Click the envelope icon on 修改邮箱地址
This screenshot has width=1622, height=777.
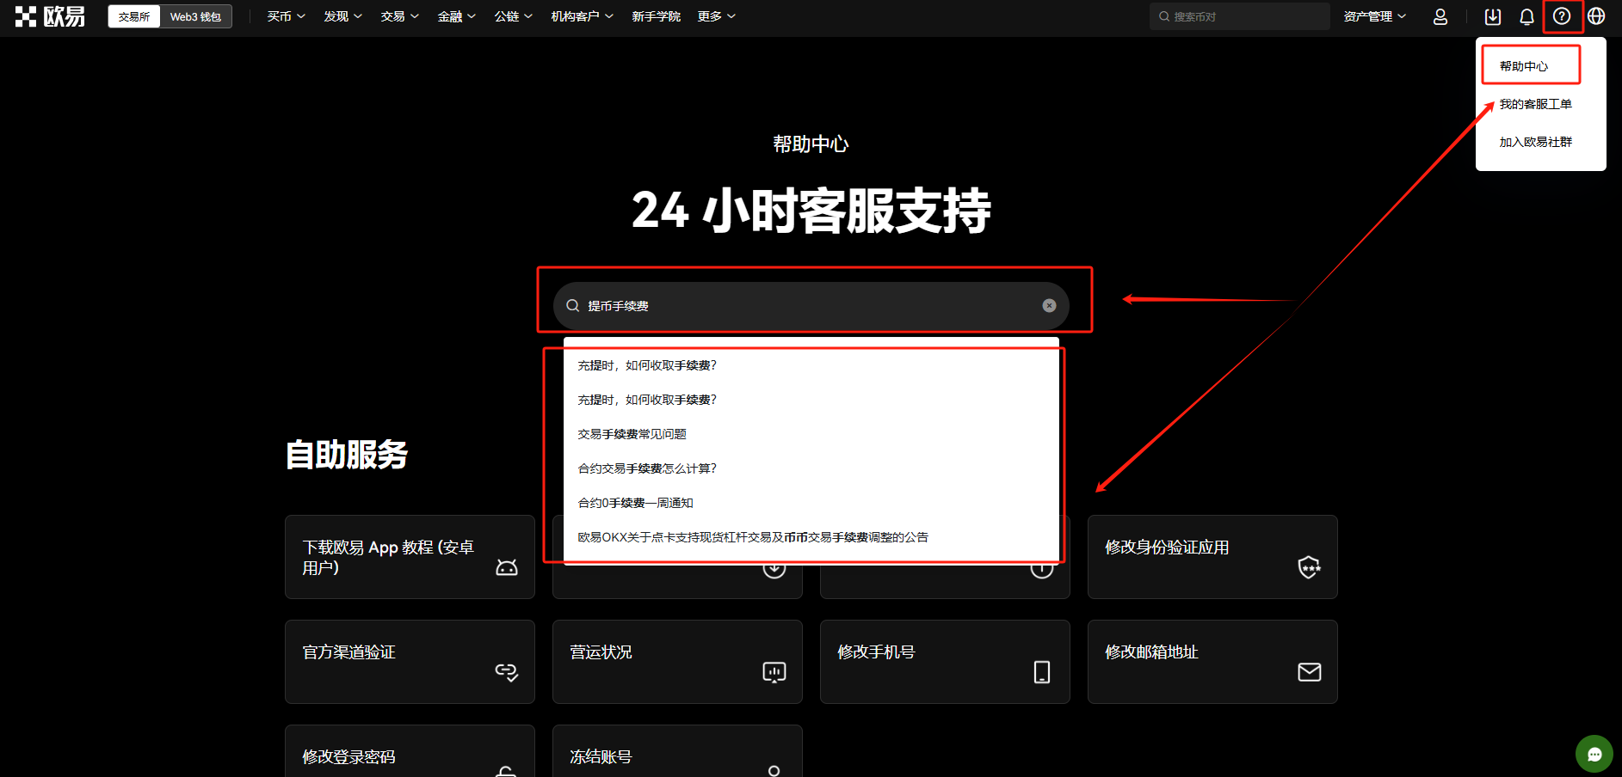1310,671
